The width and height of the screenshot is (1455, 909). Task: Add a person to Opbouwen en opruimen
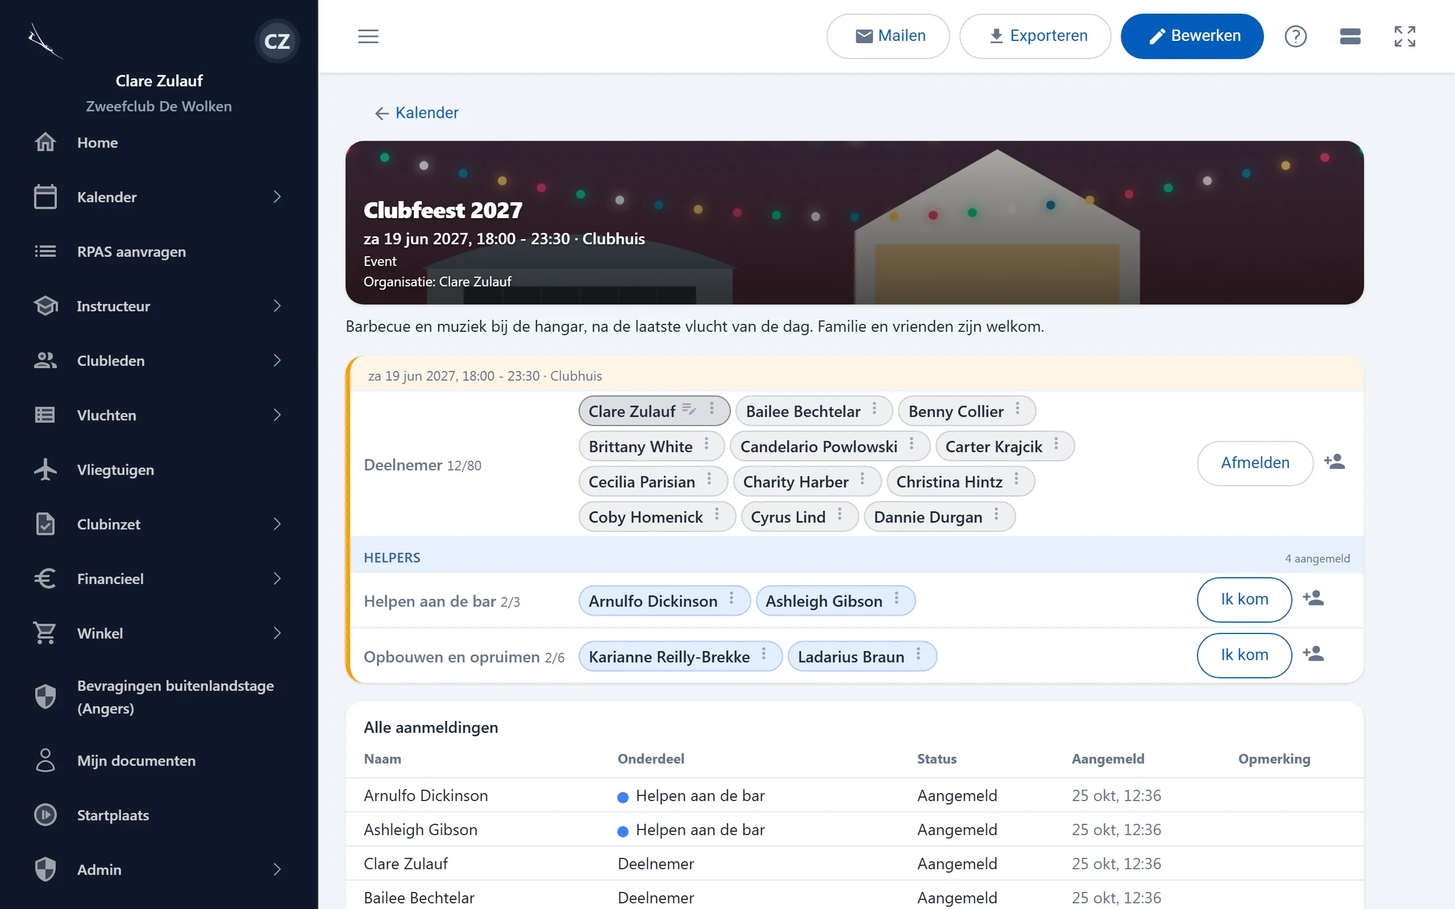click(1313, 653)
